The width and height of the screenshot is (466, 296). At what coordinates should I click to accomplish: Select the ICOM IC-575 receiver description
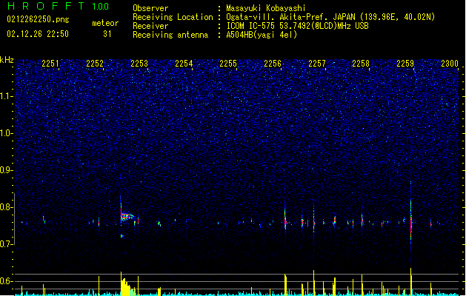click(x=298, y=26)
